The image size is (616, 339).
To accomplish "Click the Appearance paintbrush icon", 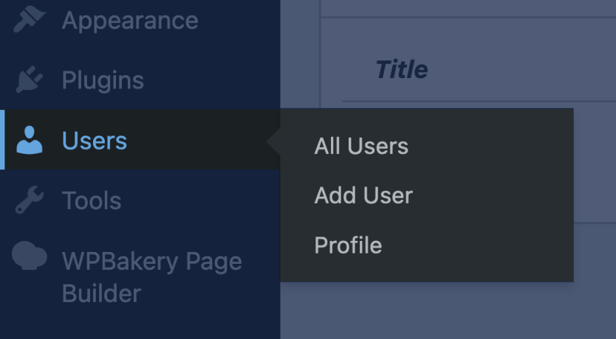I will click(30, 19).
